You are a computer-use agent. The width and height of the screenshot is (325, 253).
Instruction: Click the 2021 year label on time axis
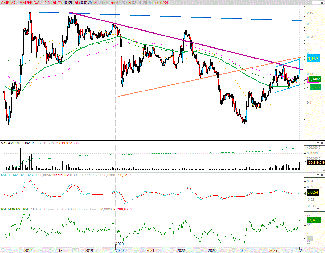150,251
